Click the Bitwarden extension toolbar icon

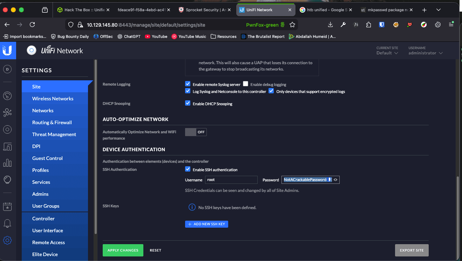coord(382,25)
